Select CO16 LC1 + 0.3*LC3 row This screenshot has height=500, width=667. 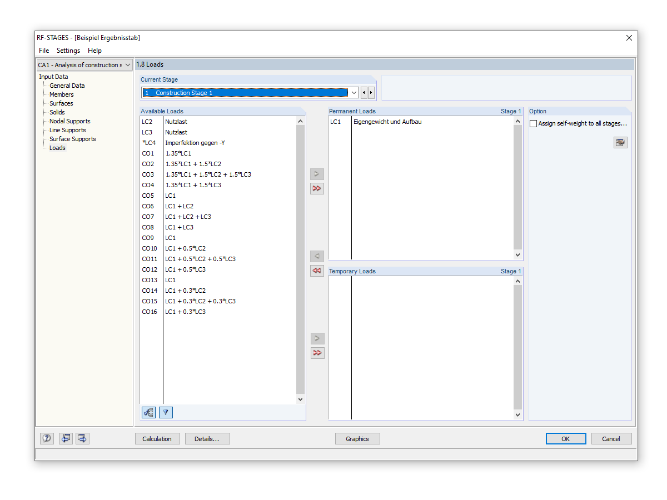[218, 312]
